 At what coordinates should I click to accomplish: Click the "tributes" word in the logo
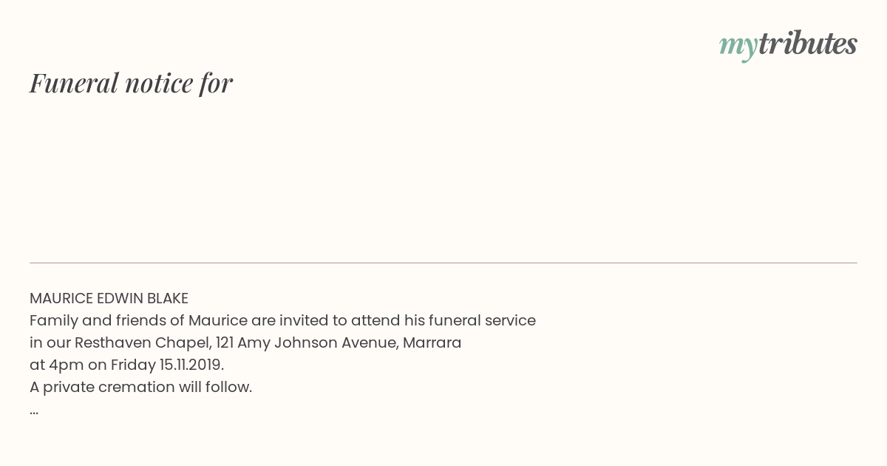click(x=808, y=44)
